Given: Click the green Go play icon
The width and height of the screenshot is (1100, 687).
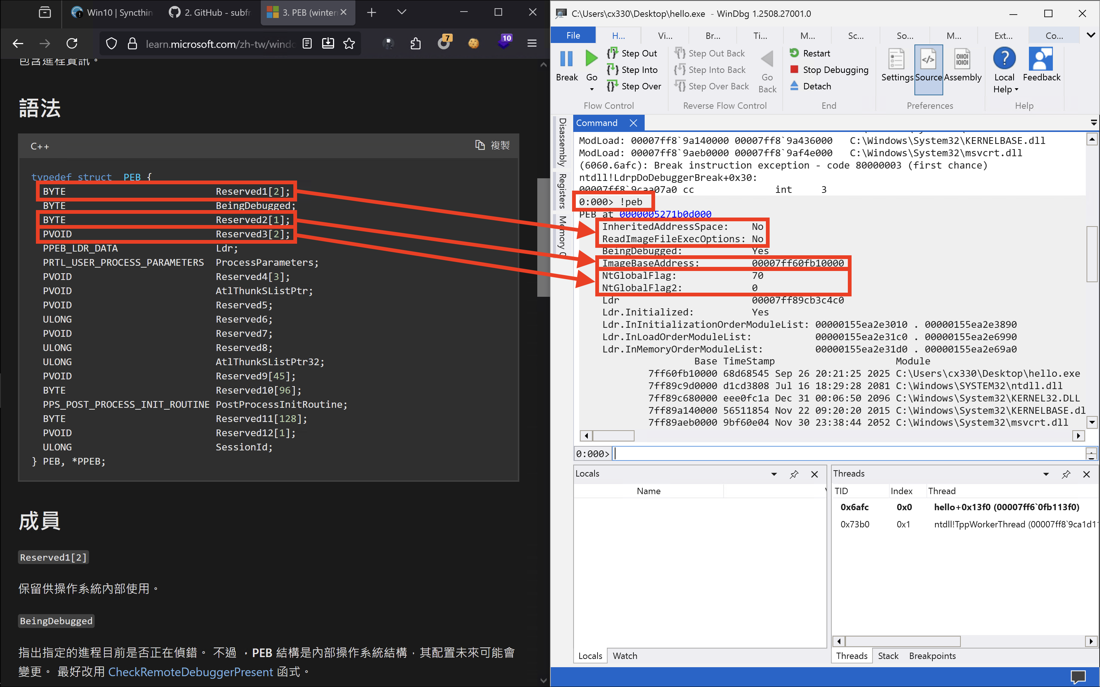Looking at the screenshot, I should (591, 58).
